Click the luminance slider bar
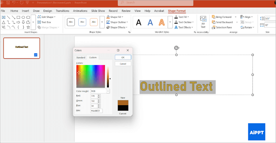 click(x=108, y=77)
